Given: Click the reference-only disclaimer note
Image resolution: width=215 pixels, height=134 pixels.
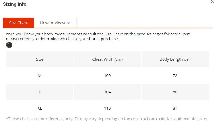Looking at the screenshot, I should pos(107,119).
